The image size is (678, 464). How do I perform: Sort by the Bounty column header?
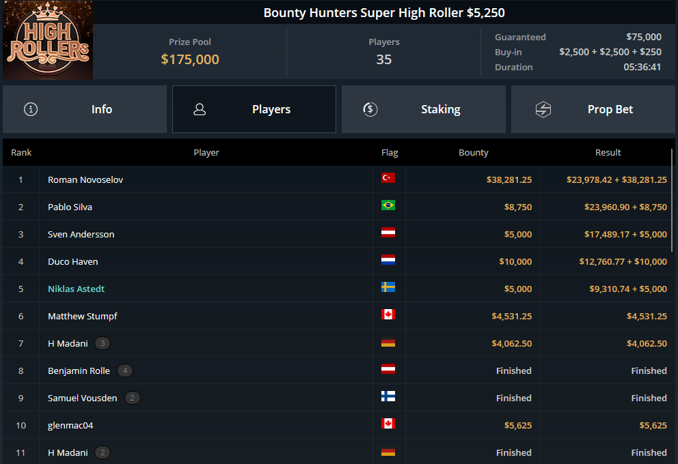click(474, 152)
